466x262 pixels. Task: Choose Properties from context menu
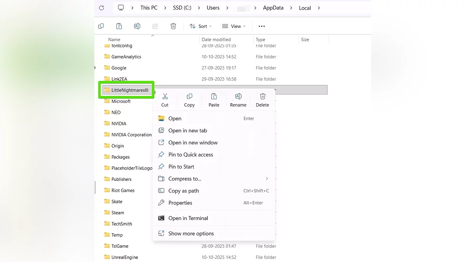coord(180,203)
